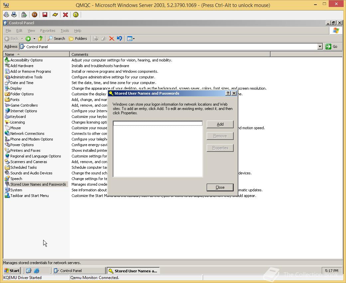This screenshot has height=283, width=346.
Task: Expand the Address bar dropdown
Action: (x=320, y=47)
